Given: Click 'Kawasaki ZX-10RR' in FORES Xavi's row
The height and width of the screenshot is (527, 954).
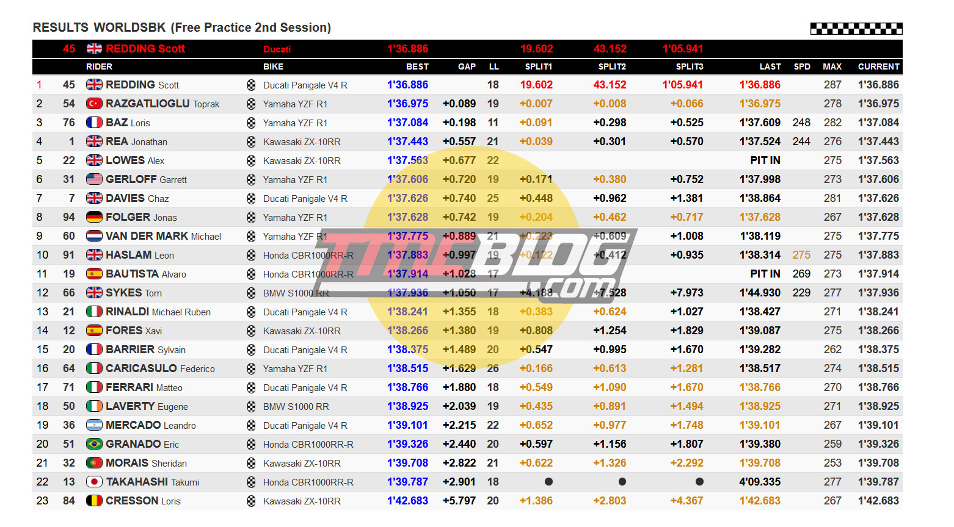Looking at the screenshot, I should 302,331.
